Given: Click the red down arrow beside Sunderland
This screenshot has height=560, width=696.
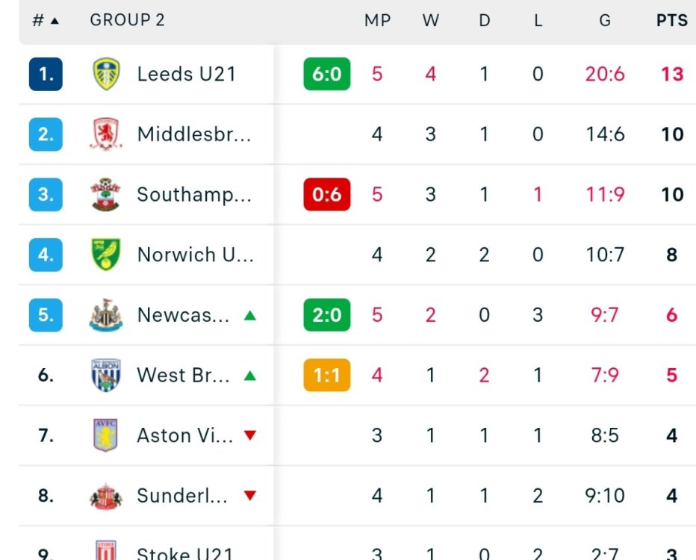Looking at the screenshot, I should pyautogui.click(x=250, y=496).
